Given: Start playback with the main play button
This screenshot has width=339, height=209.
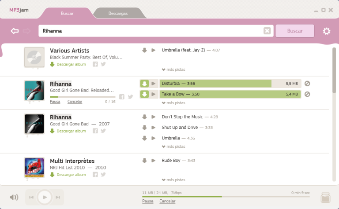Looking at the screenshot, I should pyautogui.click(x=45, y=197).
